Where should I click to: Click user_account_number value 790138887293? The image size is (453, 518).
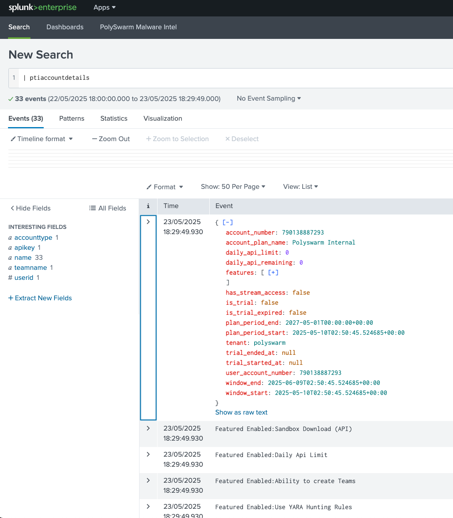tap(320, 373)
